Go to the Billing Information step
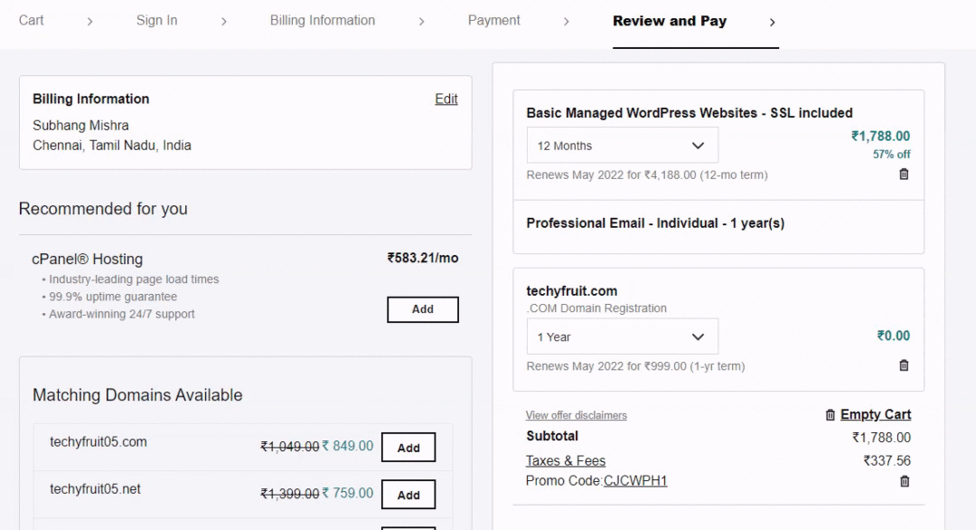This screenshot has height=530, width=976. tap(323, 21)
